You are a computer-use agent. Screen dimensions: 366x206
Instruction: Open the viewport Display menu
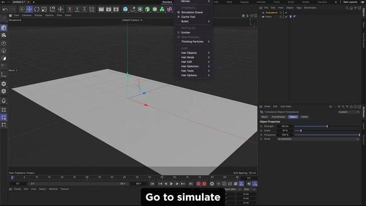[x=38, y=15]
